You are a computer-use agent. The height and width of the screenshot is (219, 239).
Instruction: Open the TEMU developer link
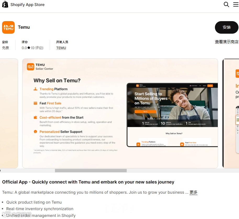pos(61,48)
